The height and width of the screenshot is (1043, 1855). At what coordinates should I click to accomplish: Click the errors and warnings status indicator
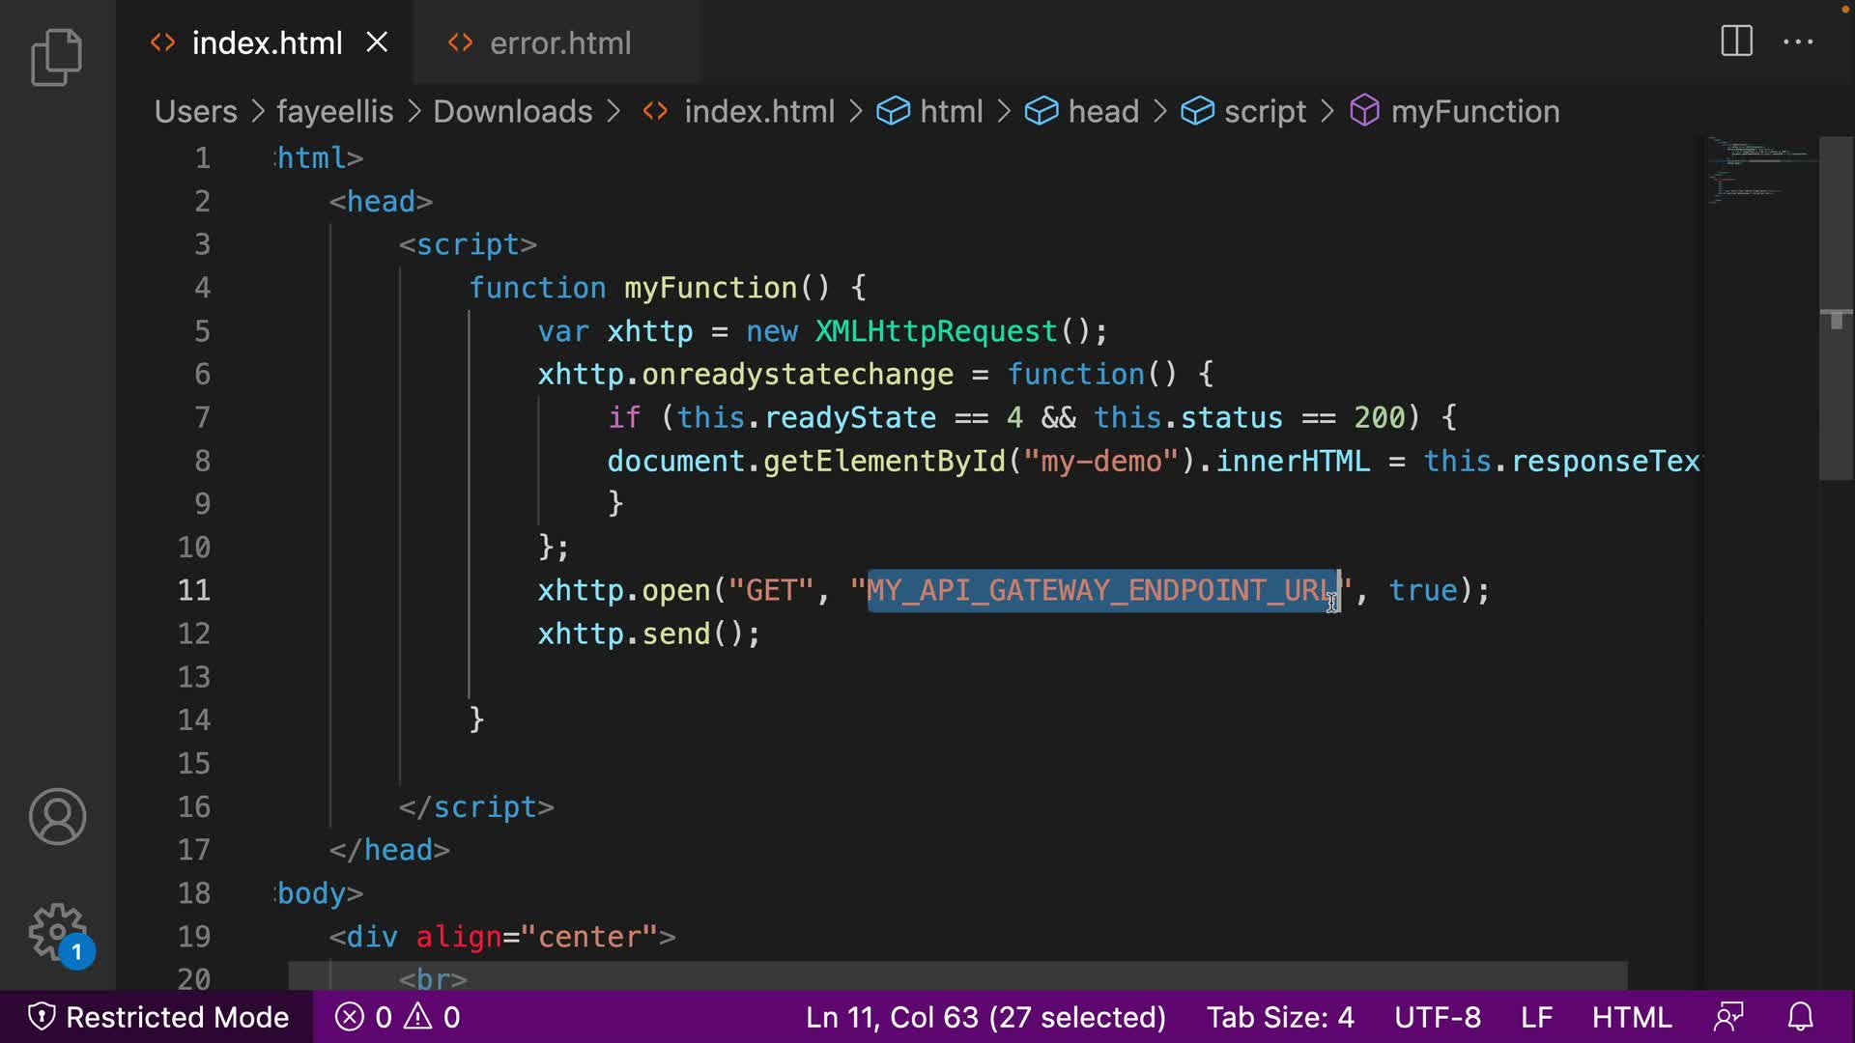[x=398, y=1017]
